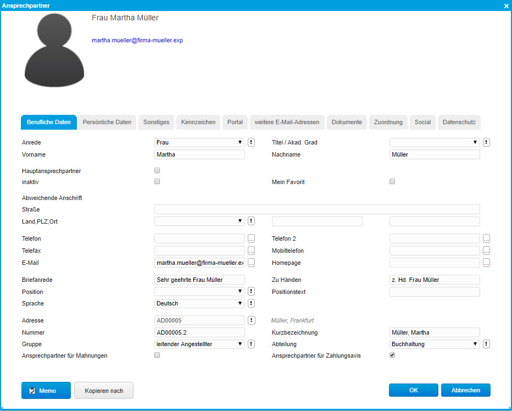512x411 pixels.
Task: Click the exclamation icon next to Anrede
Action: pyautogui.click(x=251, y=142)
